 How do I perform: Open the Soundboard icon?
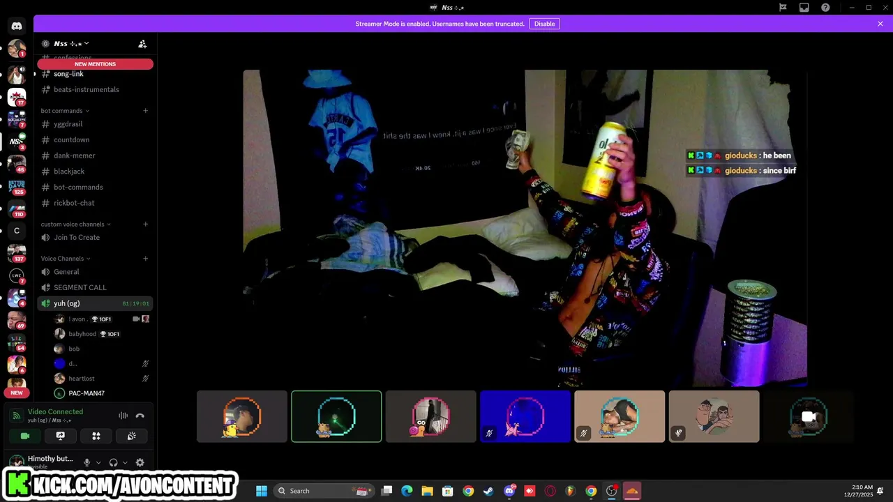[x=132, y=436]
